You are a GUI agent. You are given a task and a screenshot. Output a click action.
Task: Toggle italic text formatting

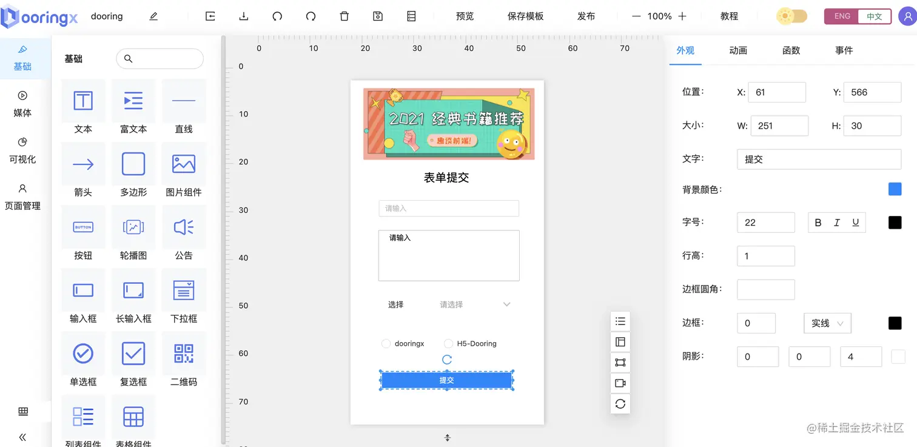coord(837,223)
